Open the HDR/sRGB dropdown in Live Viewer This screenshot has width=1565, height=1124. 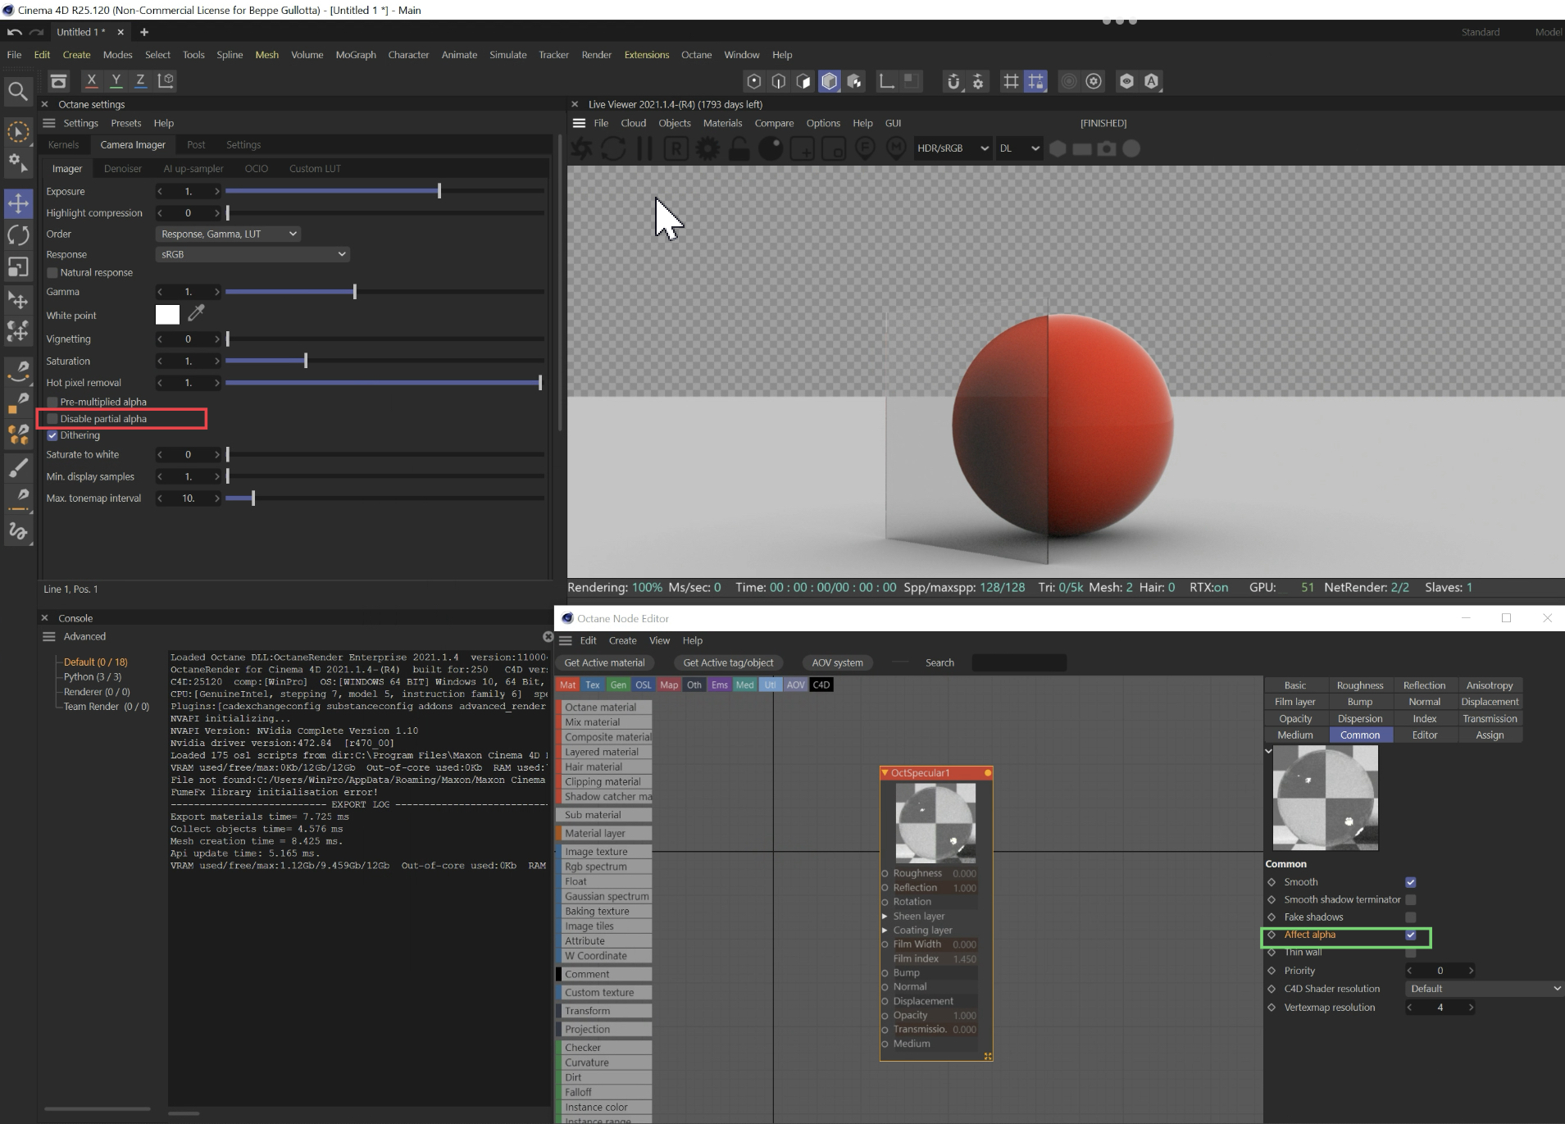[953, 148]
